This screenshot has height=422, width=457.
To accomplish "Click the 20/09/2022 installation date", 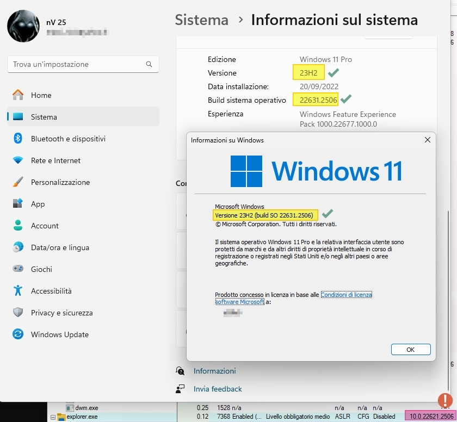I will pyautogui.click(x=319, y=86).
